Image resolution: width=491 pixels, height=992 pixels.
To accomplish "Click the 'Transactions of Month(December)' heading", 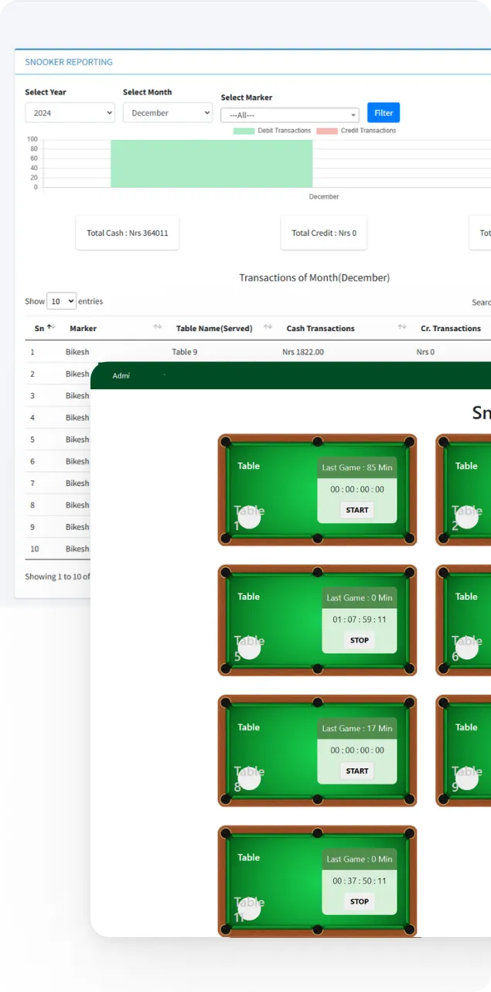I will pos(315,278).
